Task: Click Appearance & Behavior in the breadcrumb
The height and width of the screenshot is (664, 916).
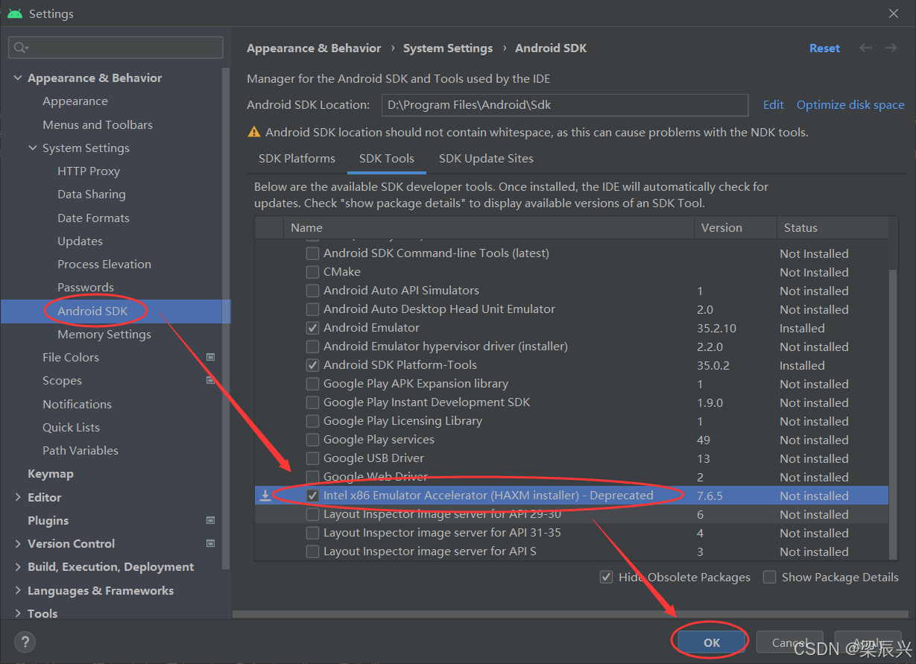Action: pos(314,48)
